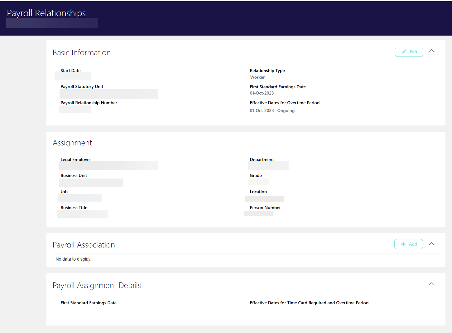Select the Business Title field value
The height and width of the screenshot is (333, 452).
click(x=82, y=214)
